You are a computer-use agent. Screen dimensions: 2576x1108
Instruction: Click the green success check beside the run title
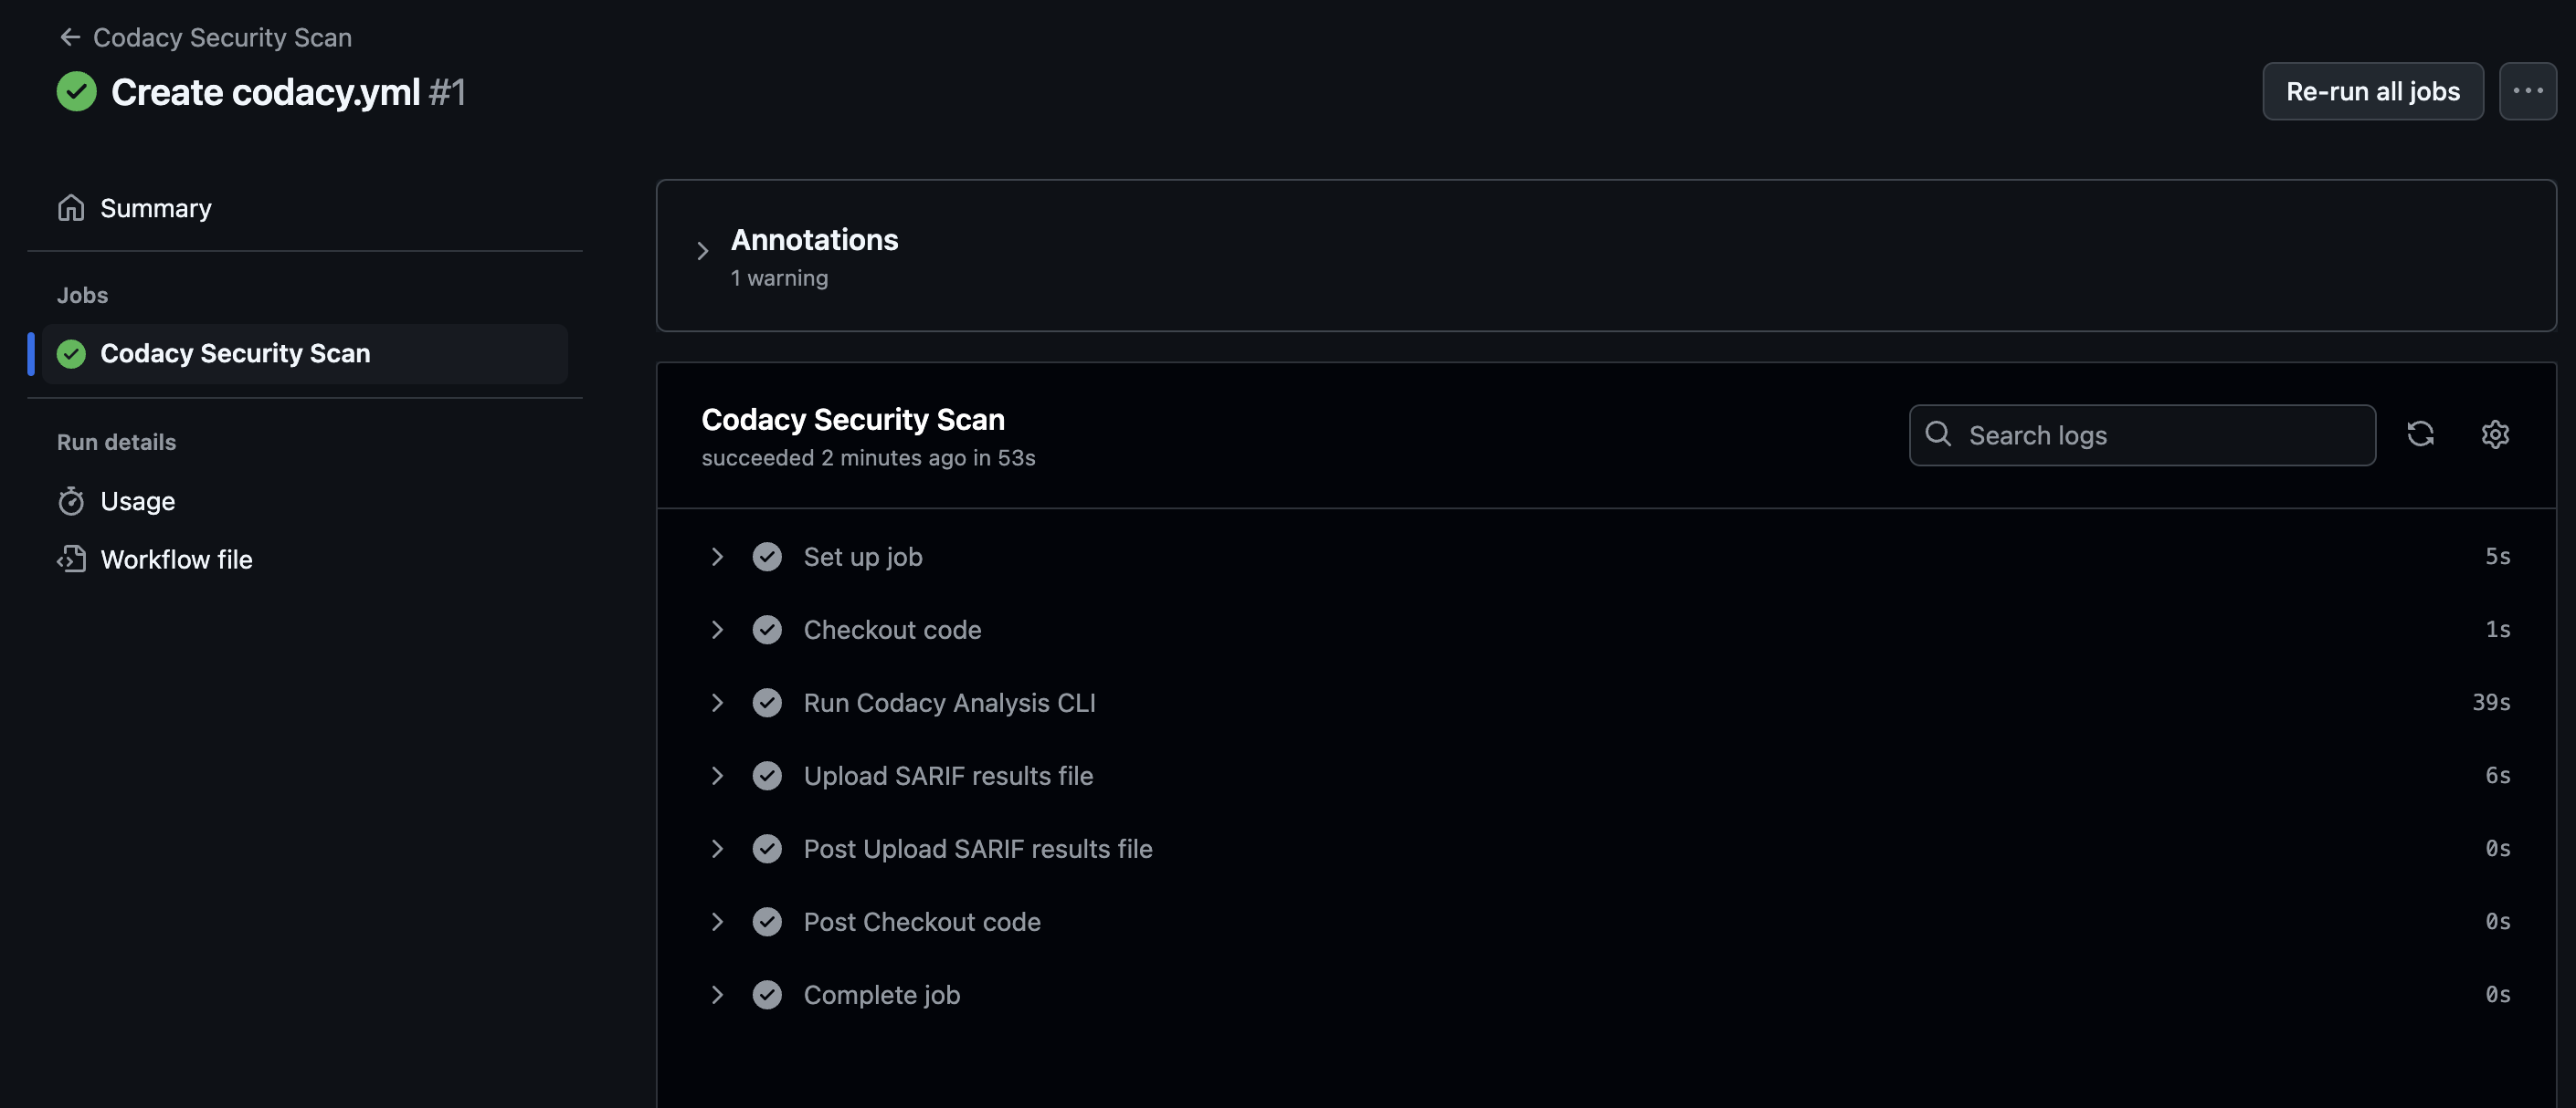tap(77, 92)
